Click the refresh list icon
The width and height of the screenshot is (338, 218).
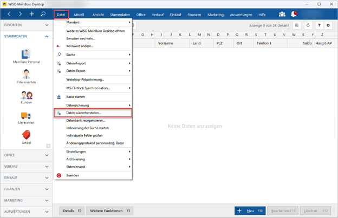(x=308, y=25)
